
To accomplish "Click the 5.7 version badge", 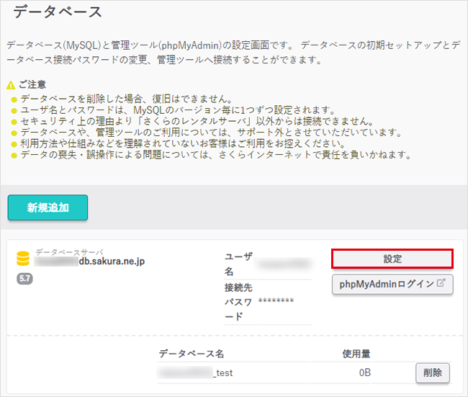I will coord(23,279).
